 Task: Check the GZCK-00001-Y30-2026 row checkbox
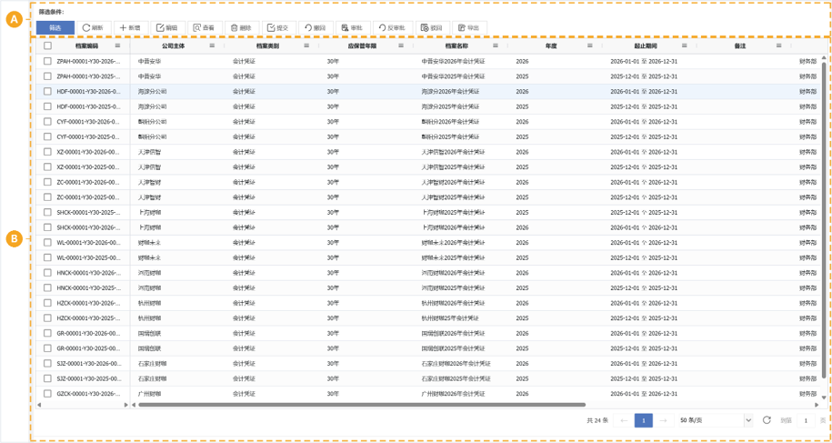pyautogui.click(x=48, y=394)
